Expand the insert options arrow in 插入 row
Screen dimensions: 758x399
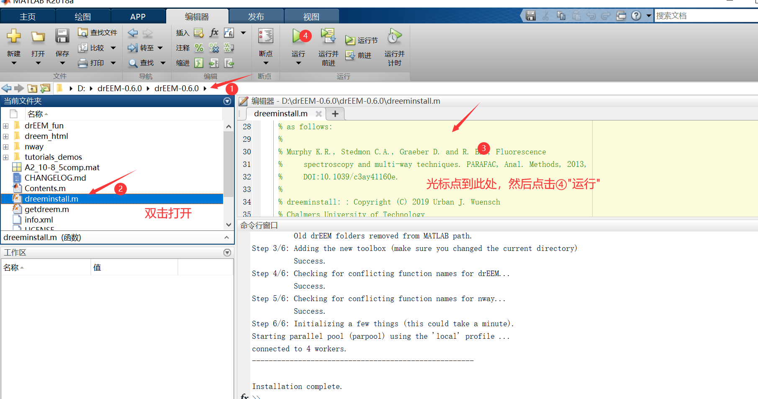click(x=244, y=33)
